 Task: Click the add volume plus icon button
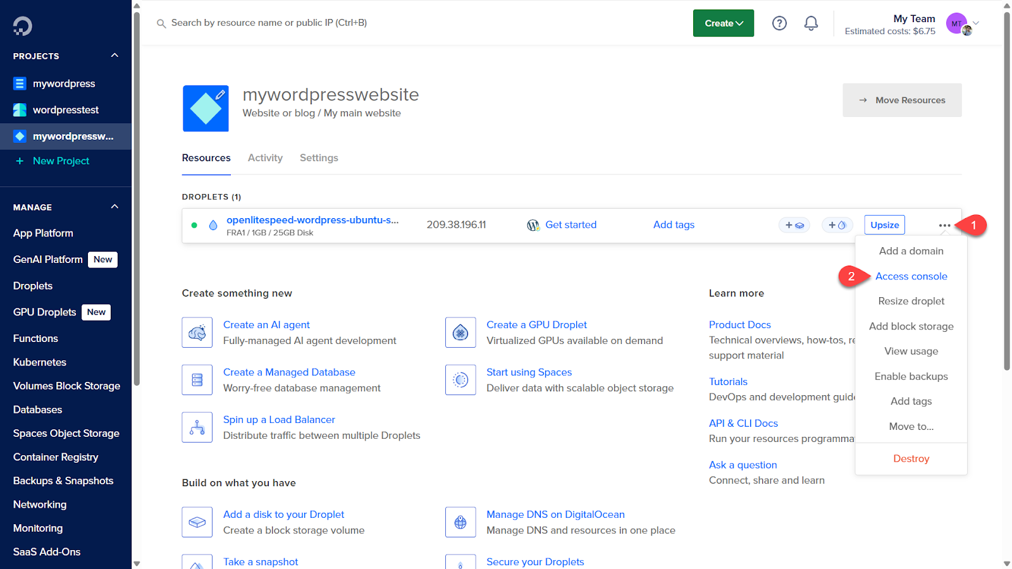pos(794,225)
